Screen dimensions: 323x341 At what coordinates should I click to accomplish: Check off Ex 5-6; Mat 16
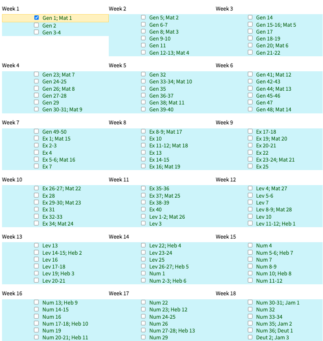point(36,160)
